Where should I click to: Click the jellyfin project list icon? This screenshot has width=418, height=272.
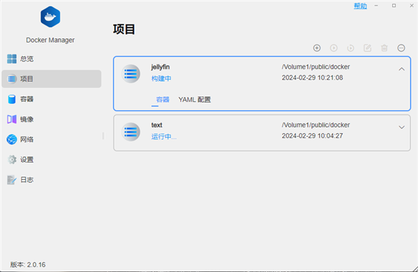point(131,74)
